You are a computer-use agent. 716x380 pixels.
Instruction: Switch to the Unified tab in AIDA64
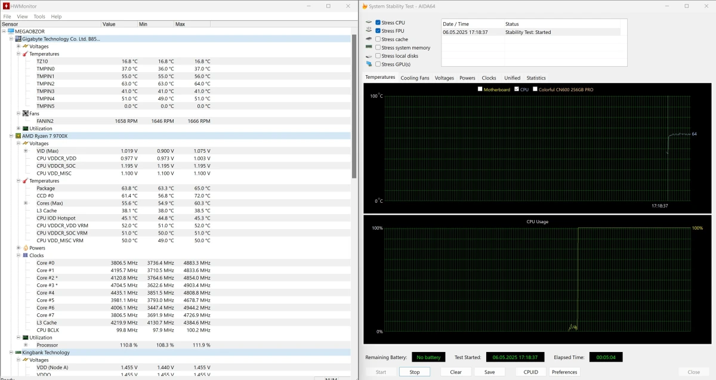point(512,78)
